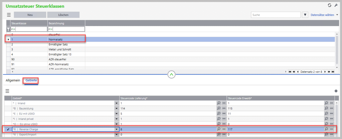Collapse the panel with the green chevron
342x139 pixels.
coord(171,74)
